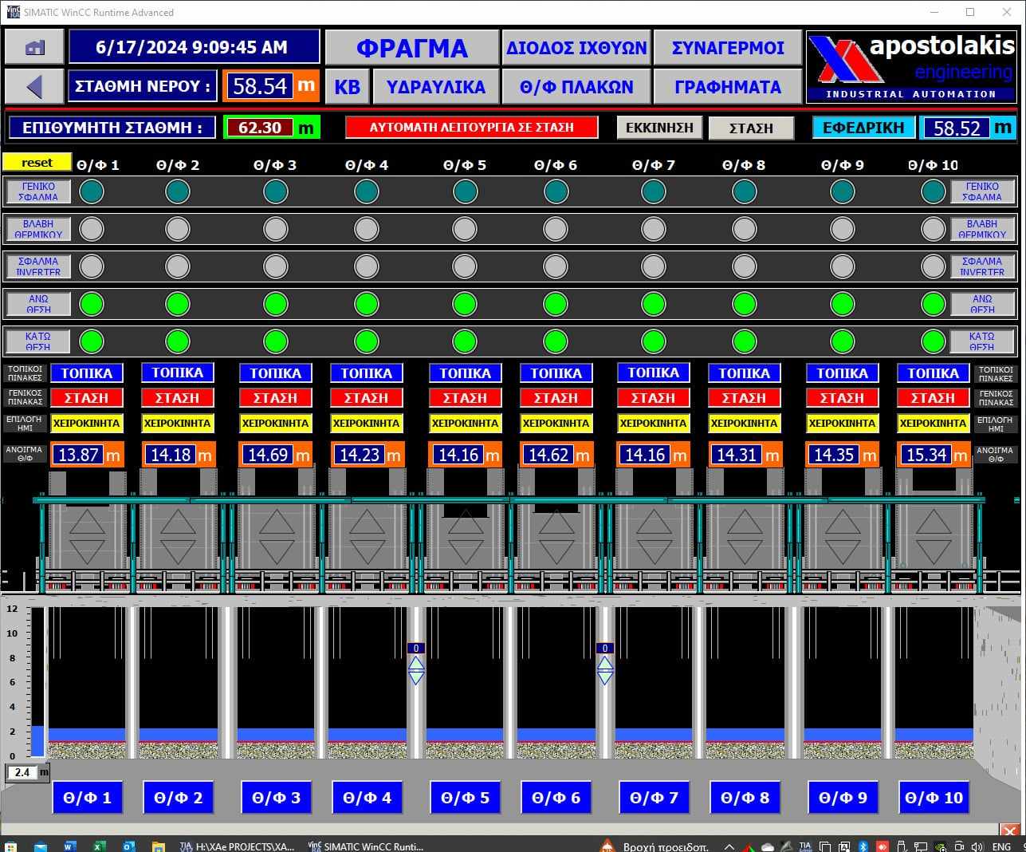
Task: Click the up triangle on gate 1
Action: pos(87,524)
